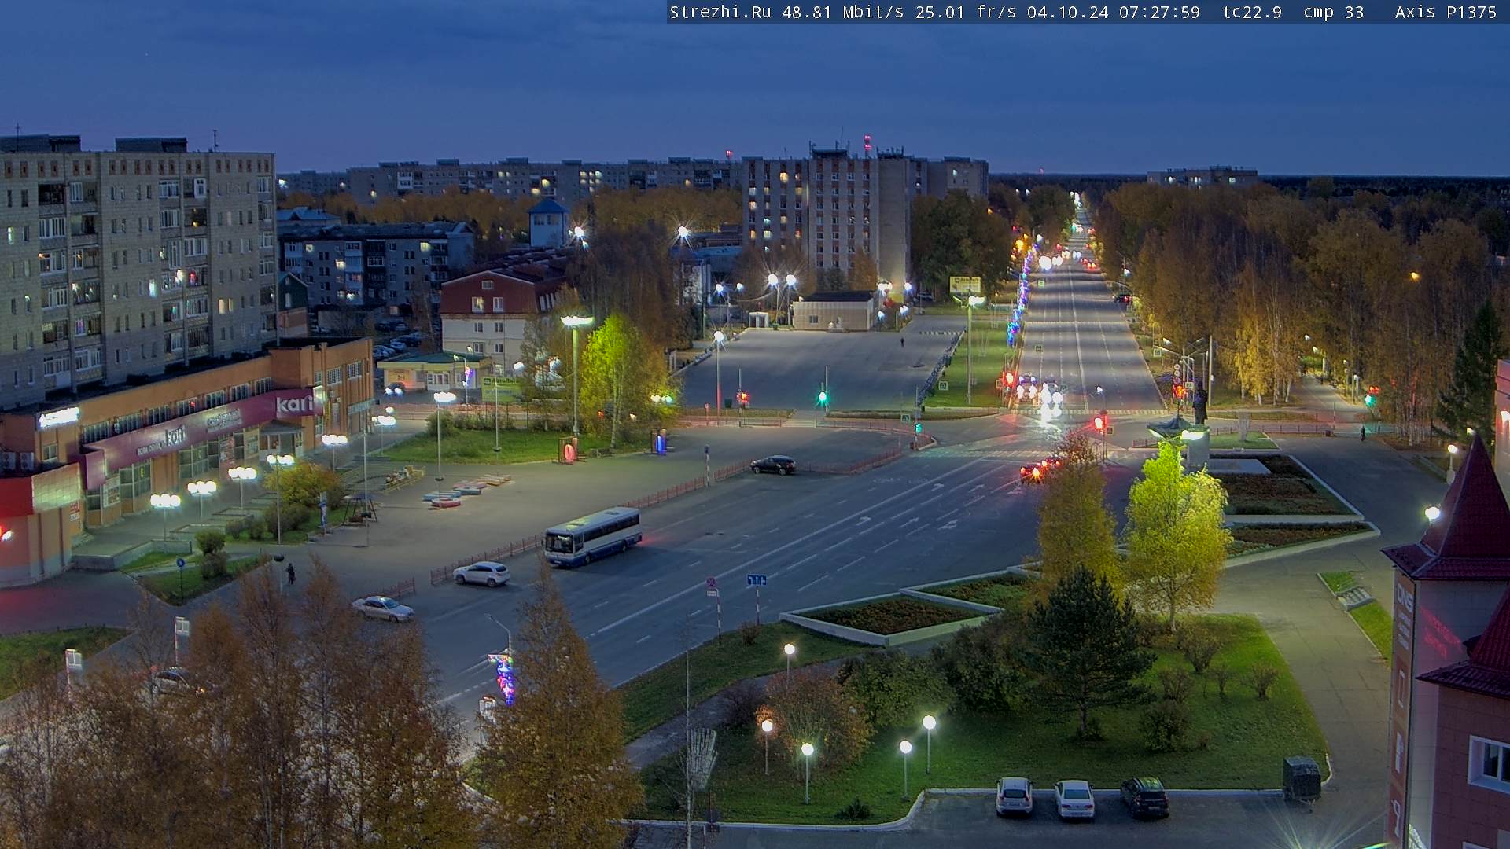1510x849 pixels.
Task: Click the 07:27:59 time stamp
Action: click(x=1159, y=12)
